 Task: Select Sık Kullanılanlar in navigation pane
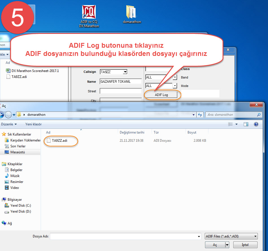17,134
